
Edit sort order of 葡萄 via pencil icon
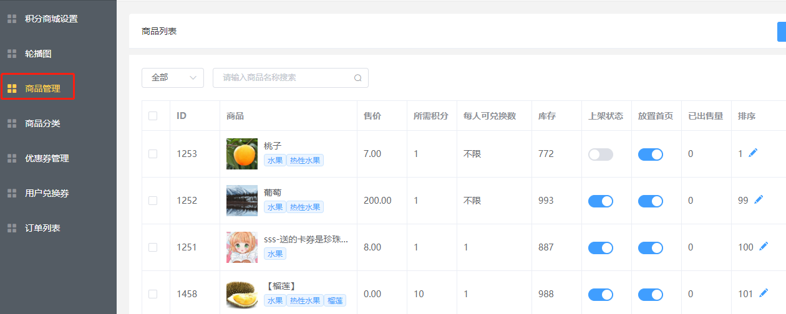tap(759, 199)
